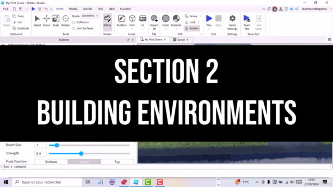The height and width of the screenshot is (187, 333).
Task: Open the FILE menu
Action: (6, 9)
